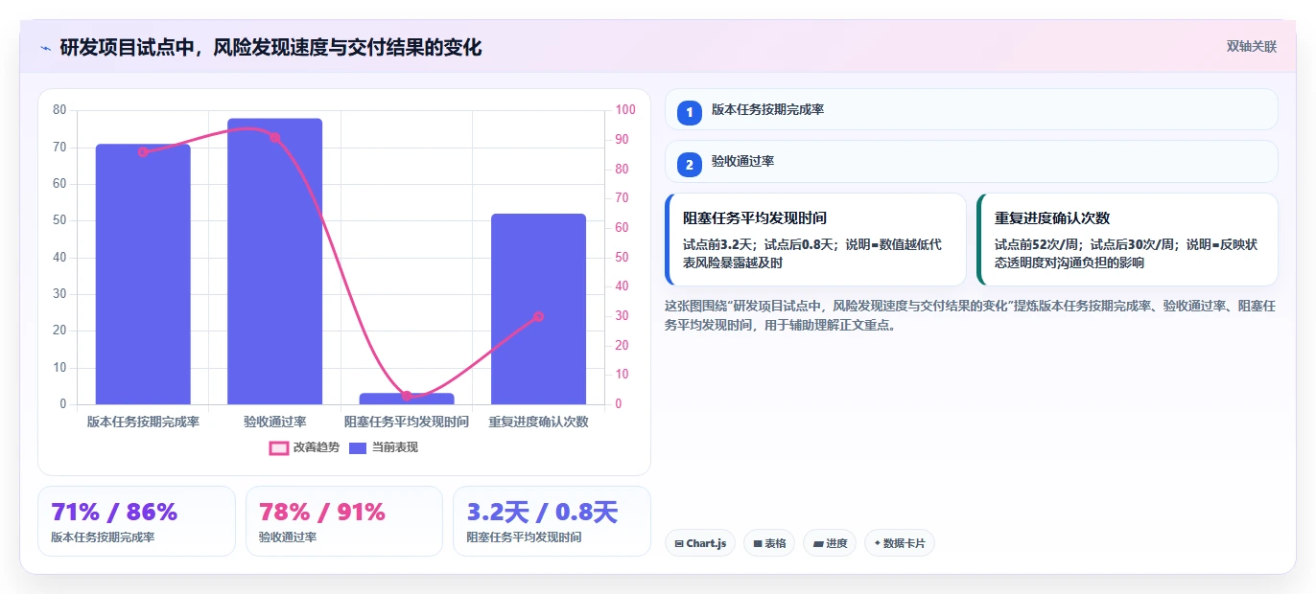
Task: Click the 验收通过率 bar in chart
Action: pos(274,262)
